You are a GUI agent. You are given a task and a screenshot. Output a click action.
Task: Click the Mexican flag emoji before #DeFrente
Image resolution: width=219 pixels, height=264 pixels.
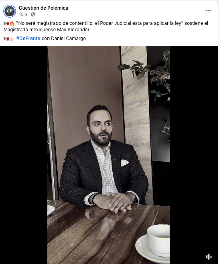pyautogui.click(x=6, y=39)
